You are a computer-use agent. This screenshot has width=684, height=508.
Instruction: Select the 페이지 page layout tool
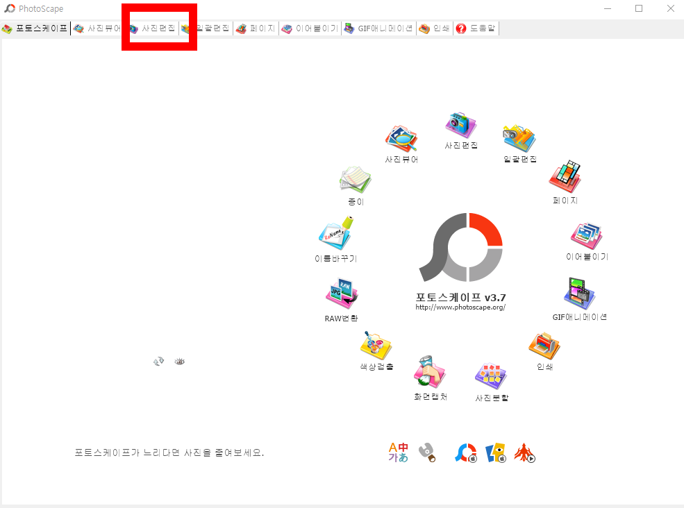click(x=565, y=178)
